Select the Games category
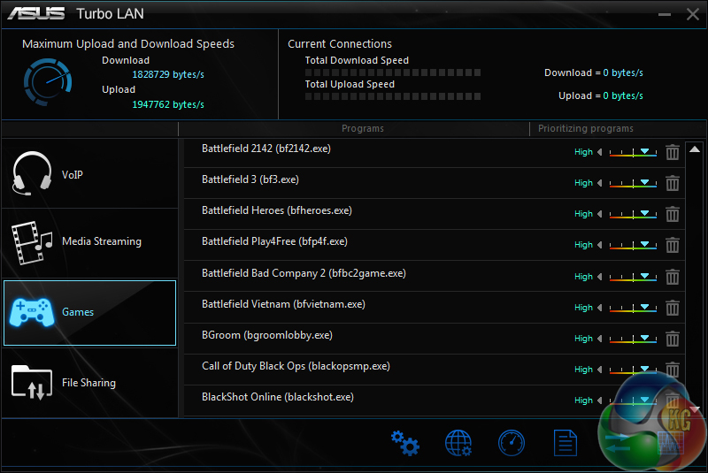This screenshot has width=708, height=473. pyautogui.click(x=89, y=312)
